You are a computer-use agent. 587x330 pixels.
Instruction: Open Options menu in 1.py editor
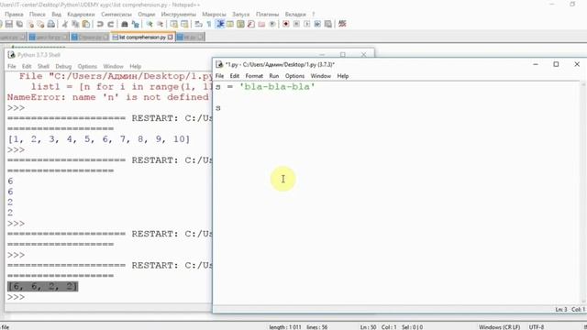(x=294, y=76)
